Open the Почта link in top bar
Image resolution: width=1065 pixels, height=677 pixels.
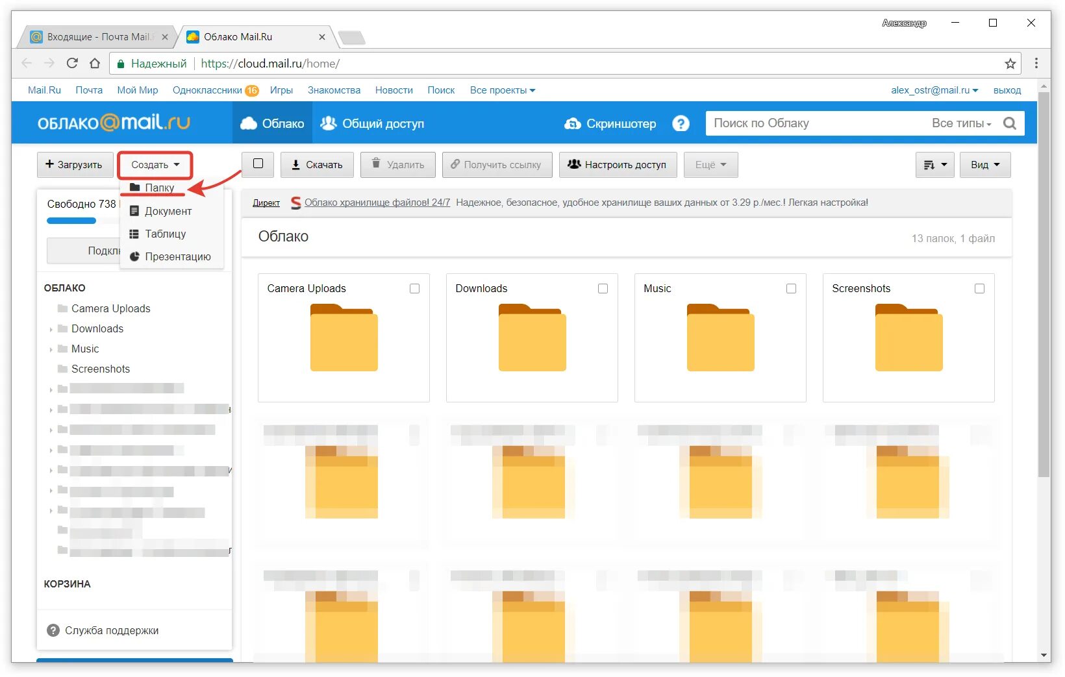(89, 90)
